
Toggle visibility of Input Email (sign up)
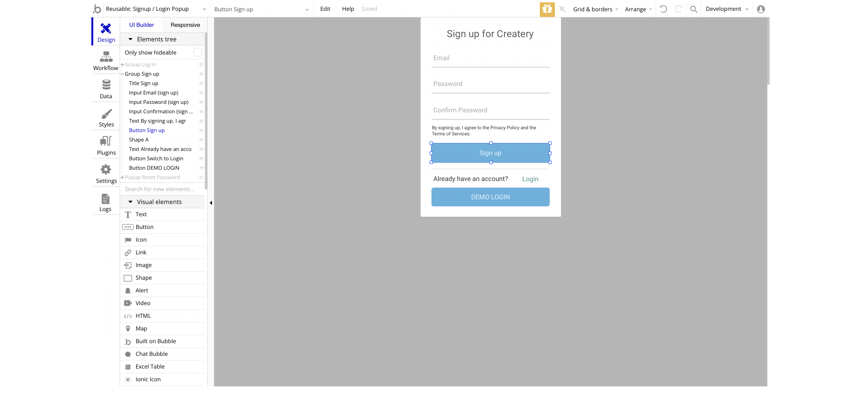[x=201, y=93]
